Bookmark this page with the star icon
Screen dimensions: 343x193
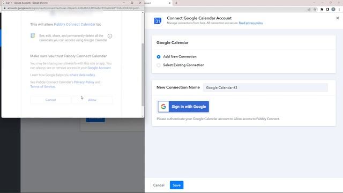315,10
